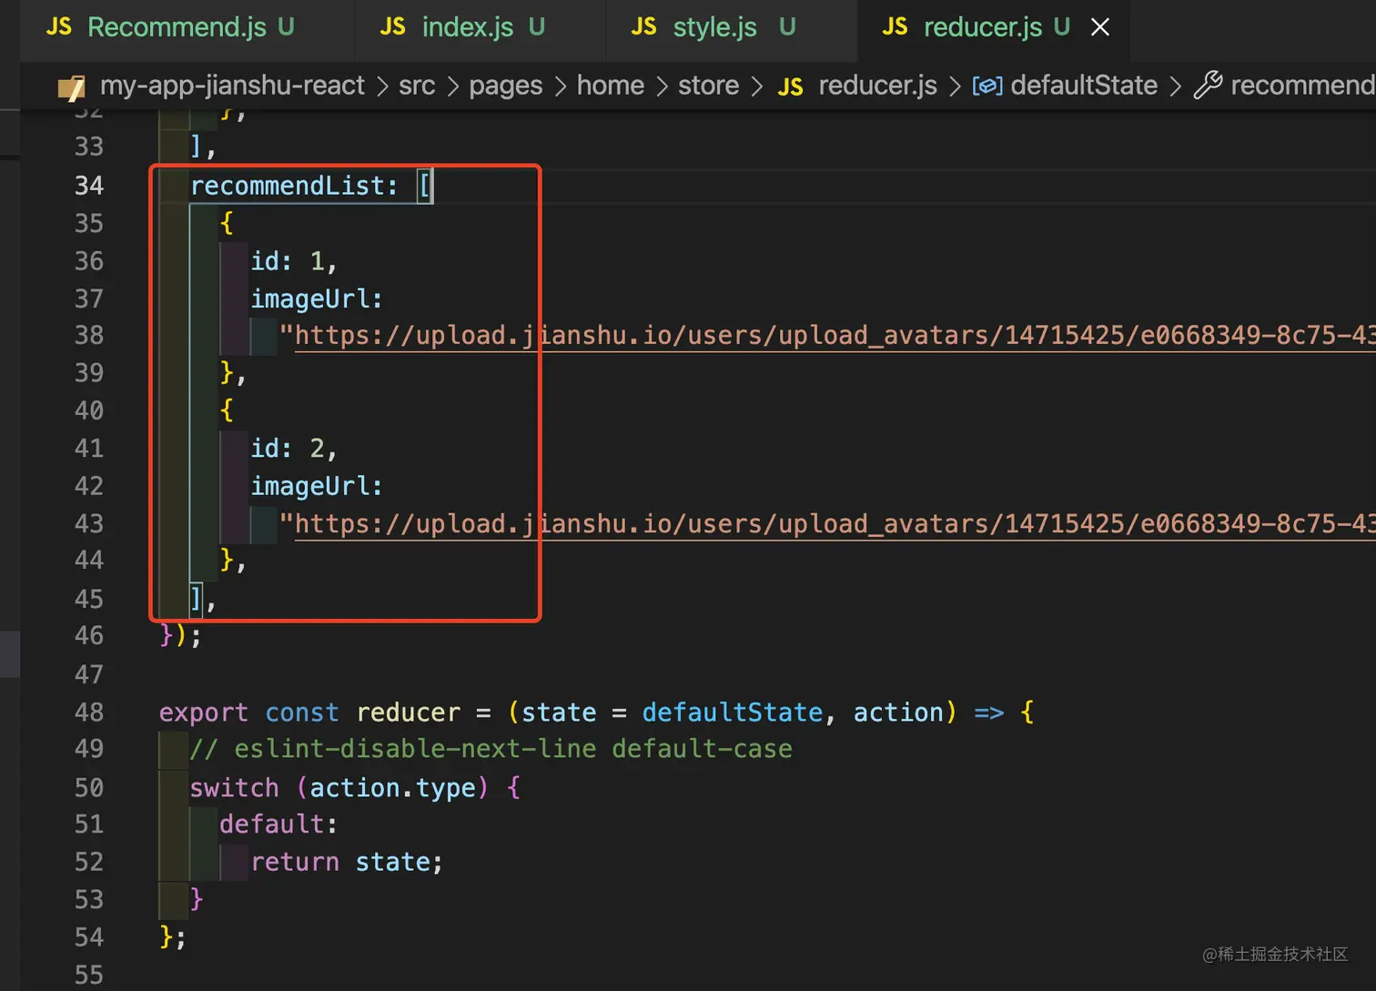Viewport: 1376px width, 991px height.
Task: Click the eslint-disable-next-line comment
Action: (x=491, y=749)
